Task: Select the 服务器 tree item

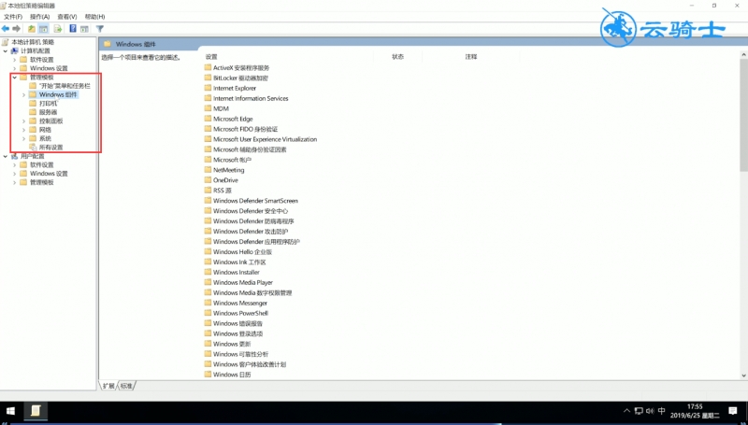Action: point(48,112)
